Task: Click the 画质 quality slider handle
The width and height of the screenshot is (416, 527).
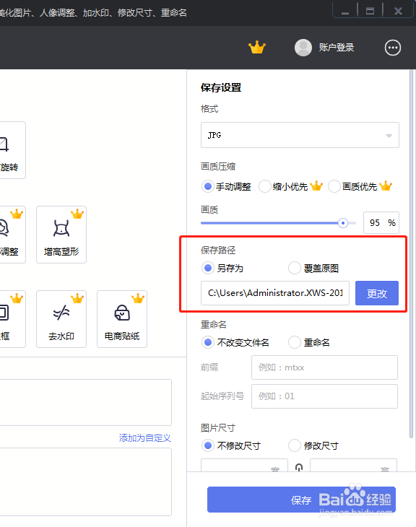Action: point(342,223)
